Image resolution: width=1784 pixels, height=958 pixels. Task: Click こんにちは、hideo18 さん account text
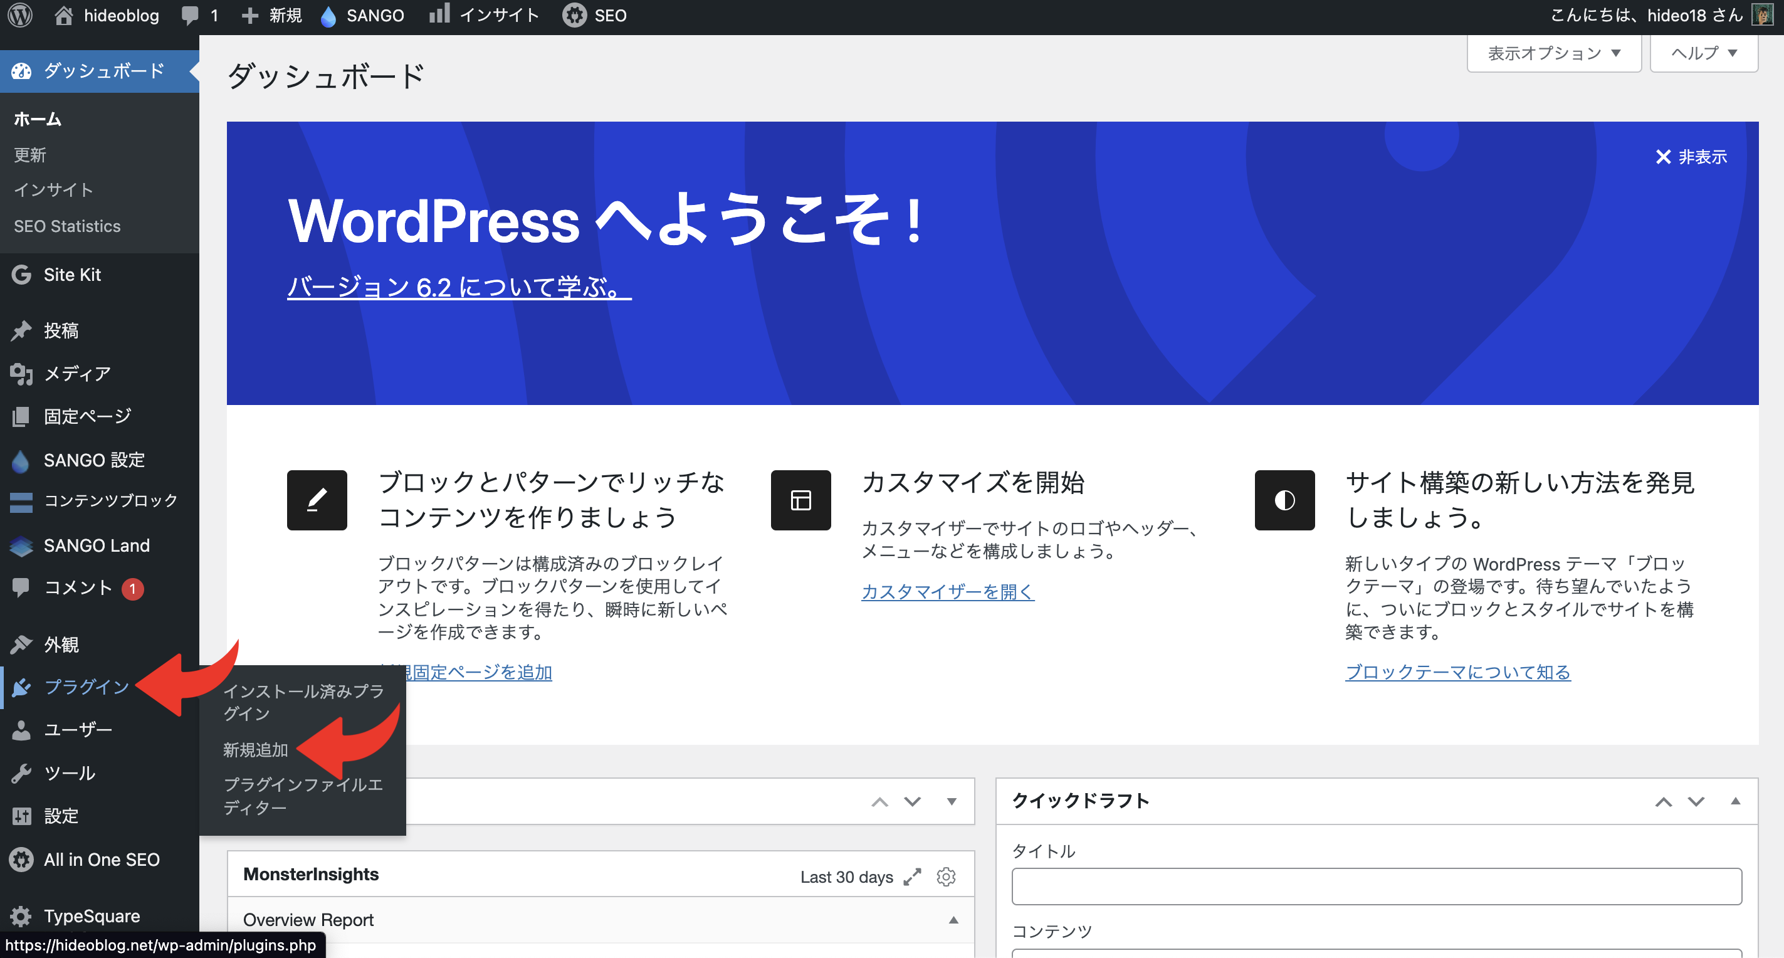[1645, 15]
